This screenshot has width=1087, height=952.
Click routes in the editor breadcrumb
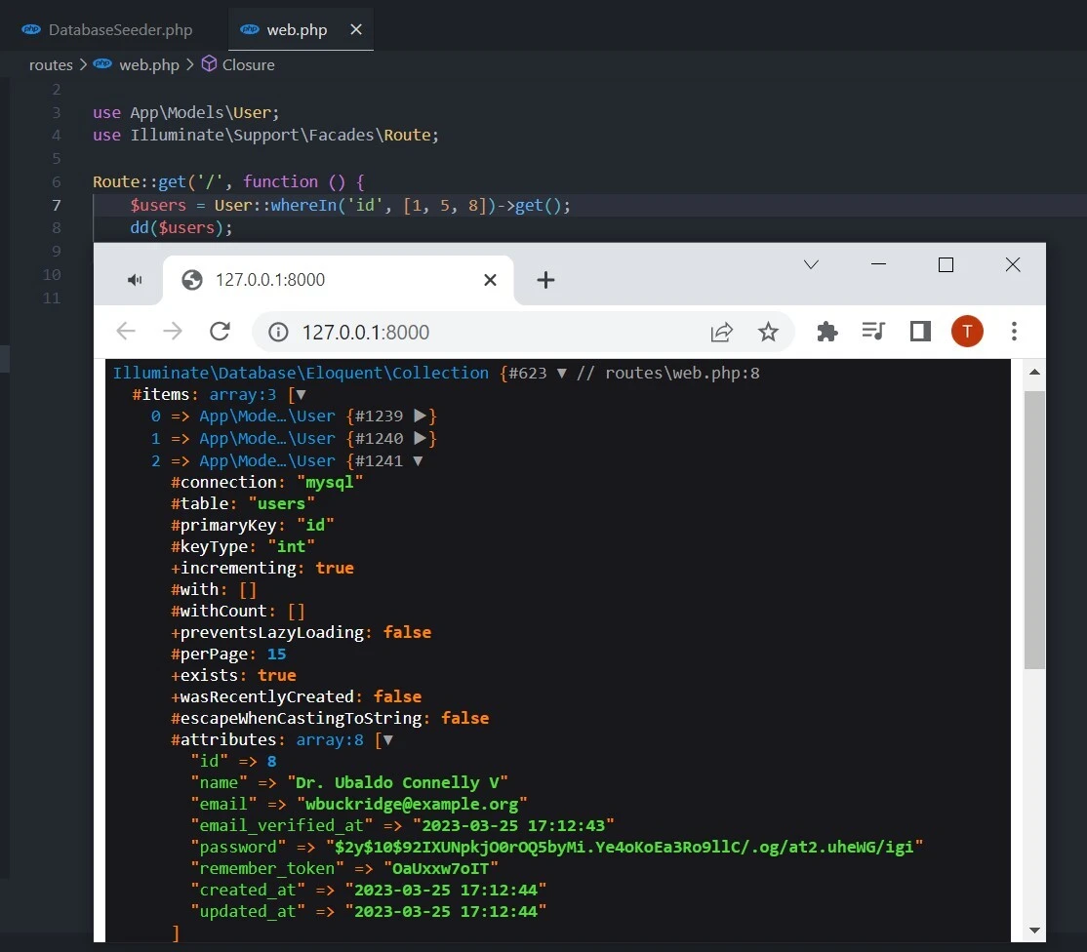(x=51, y=64)
